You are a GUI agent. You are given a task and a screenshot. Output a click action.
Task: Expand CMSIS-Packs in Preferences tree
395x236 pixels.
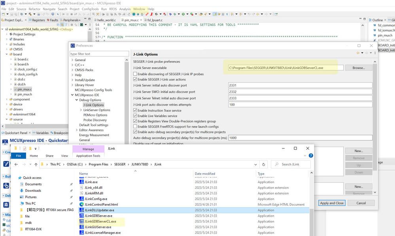(72, 70)
